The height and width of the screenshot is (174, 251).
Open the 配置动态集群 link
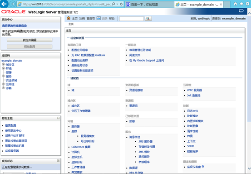tap(79, 60)
